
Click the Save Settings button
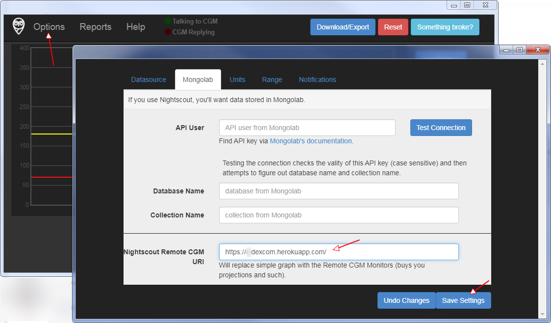coord(463,300)
